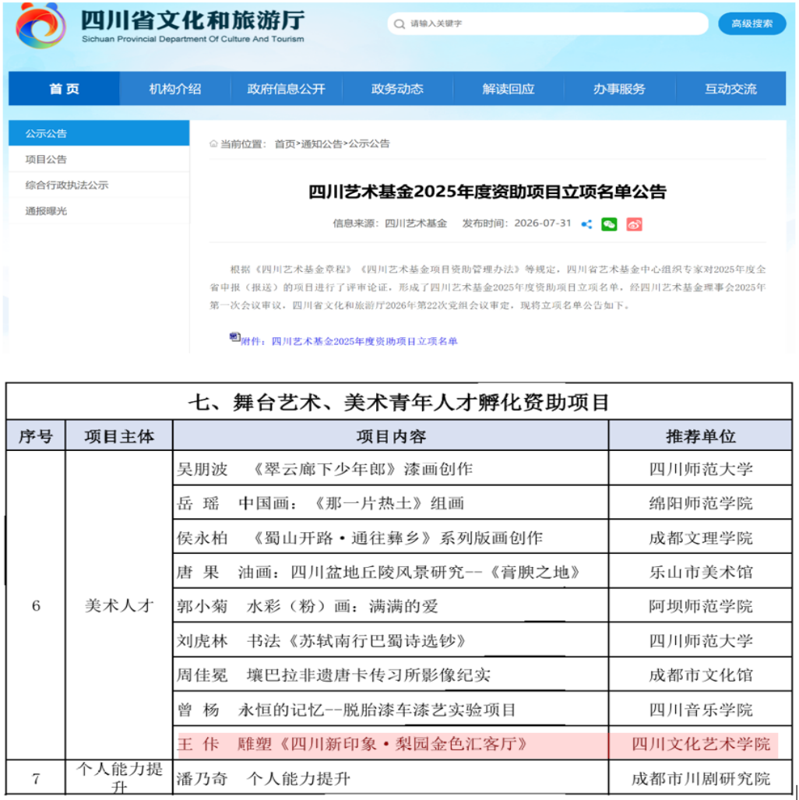Click the announcement title 四川艺术基金2025年度资助项目立项名单公告
This screenshot has width=799, height=800.
[487, 192]
